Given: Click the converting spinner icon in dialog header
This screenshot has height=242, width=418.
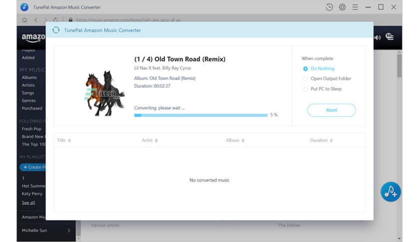Looking at the screenshot, I should 56,30.
